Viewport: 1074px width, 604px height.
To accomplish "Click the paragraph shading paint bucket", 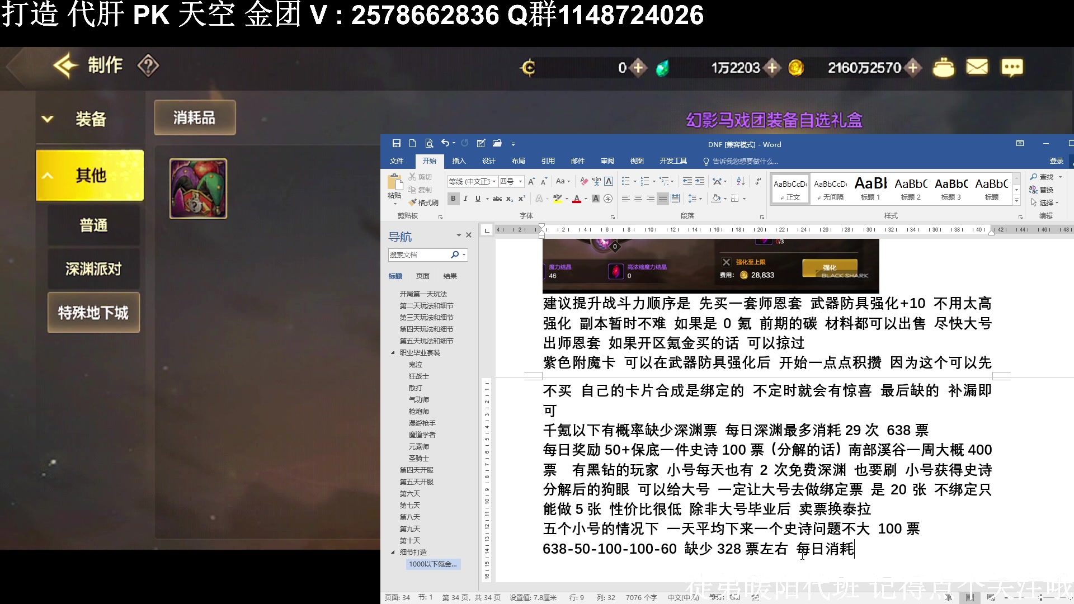I will click(716, 199).
